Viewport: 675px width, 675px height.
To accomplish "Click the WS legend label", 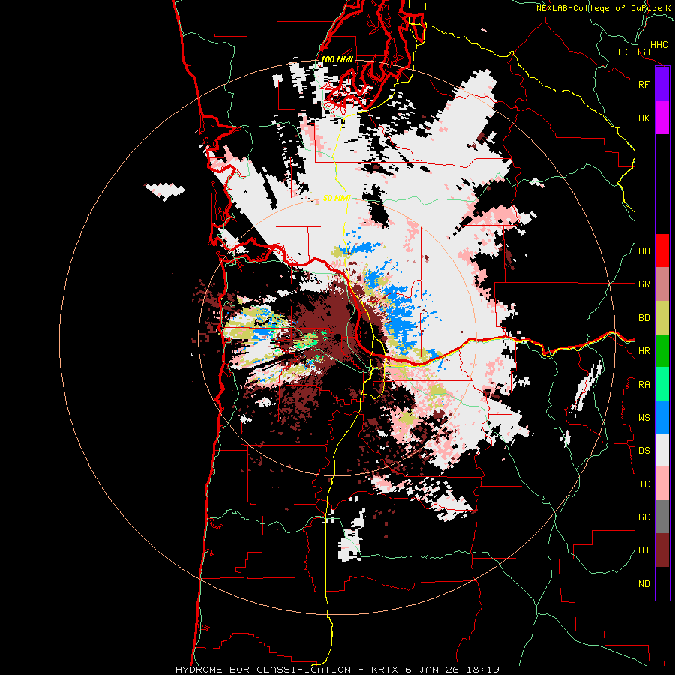I will [643, 418].
